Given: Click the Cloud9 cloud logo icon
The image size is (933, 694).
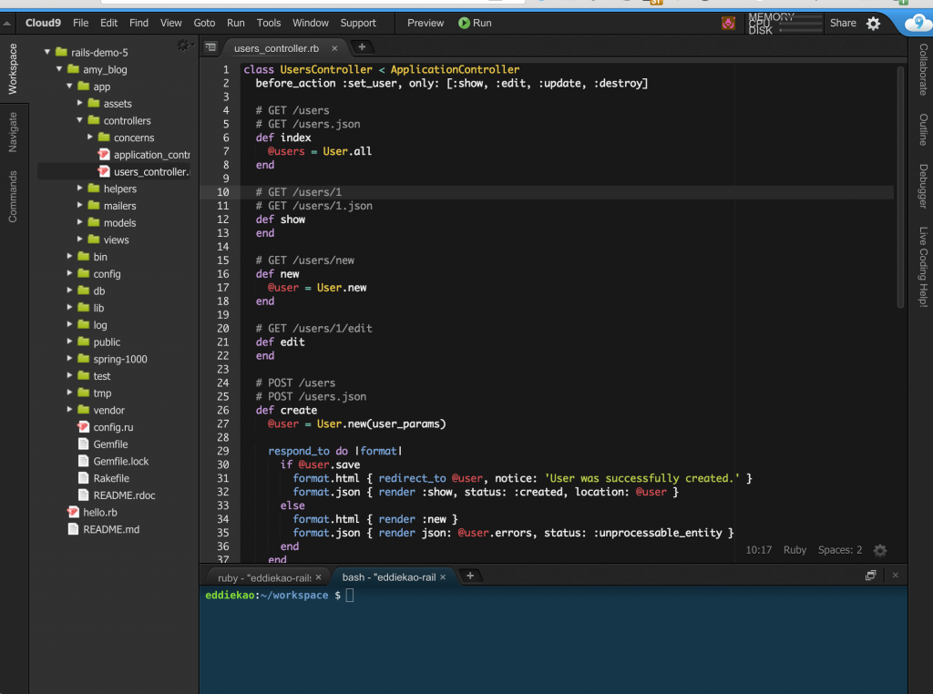Looking at the screenshot, I should (917, 24).
